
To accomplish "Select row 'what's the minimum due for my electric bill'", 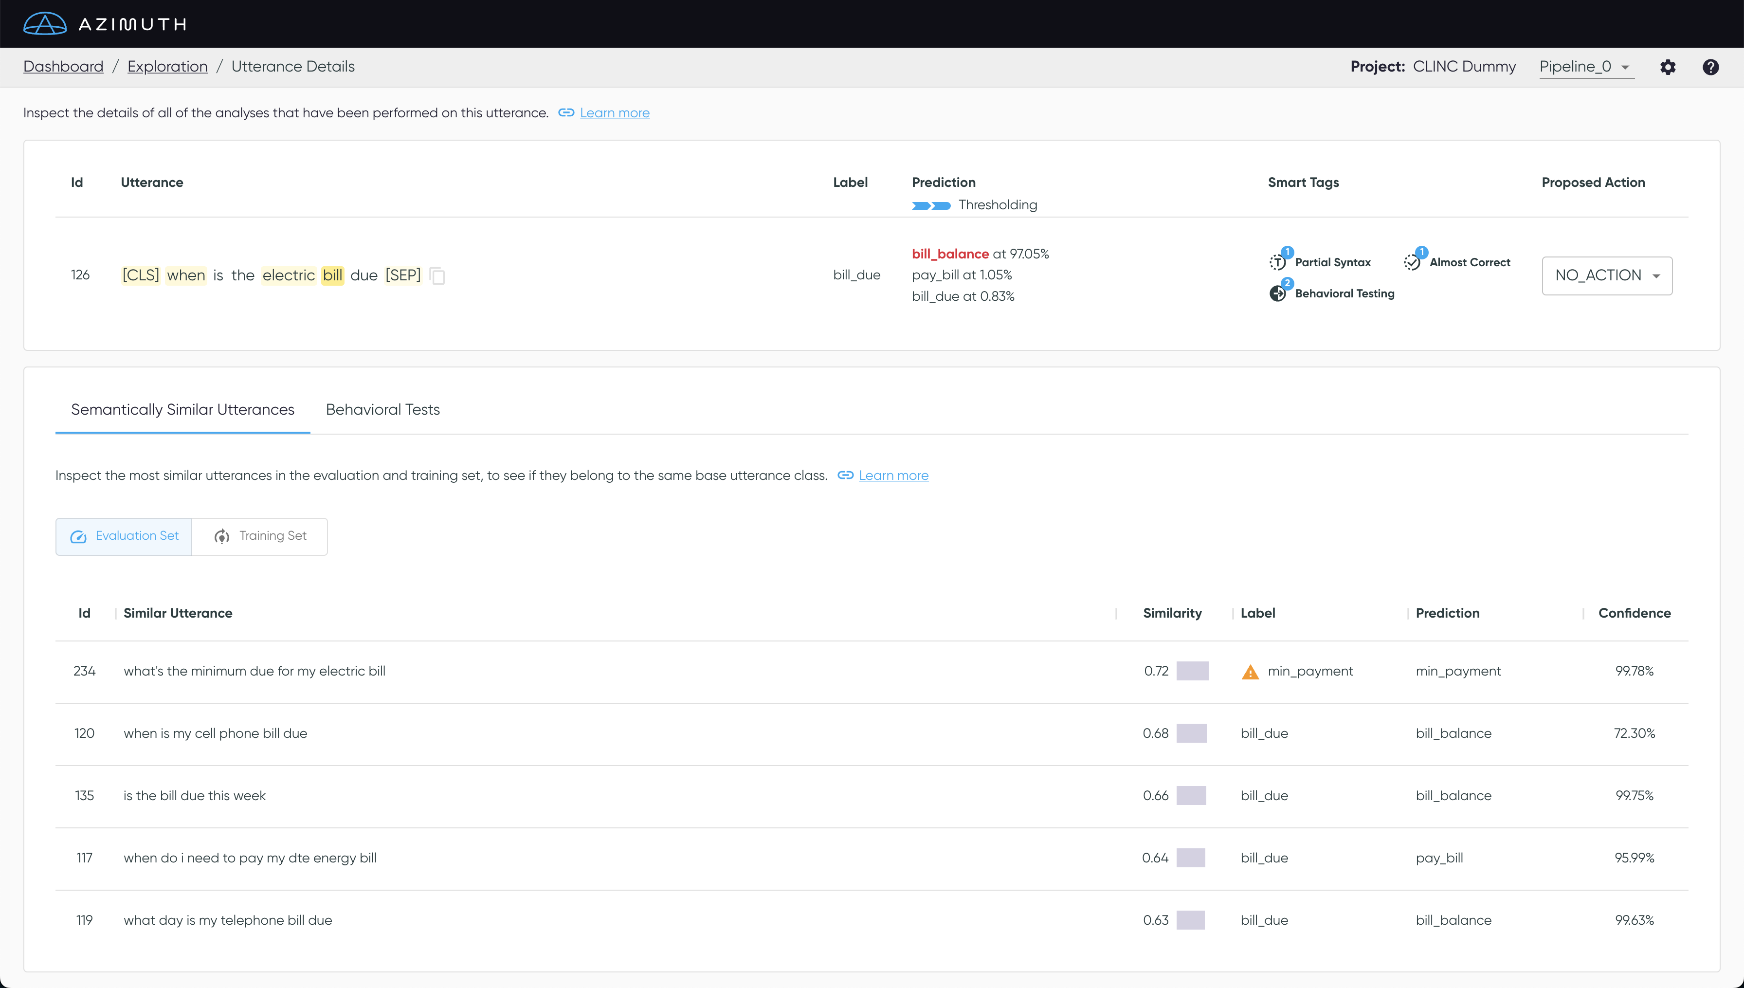I will pyautogui.click(x=872, y=671).
